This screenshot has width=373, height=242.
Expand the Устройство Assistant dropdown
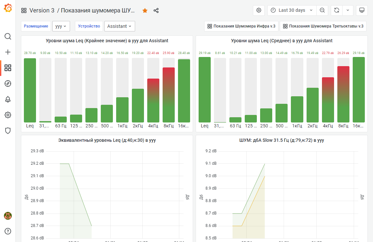119,26
